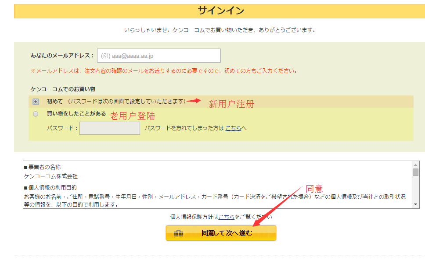This screenshot has width=425, height=260.
Task: Click the red 同意 annotation label
Action: click(314, 189)
